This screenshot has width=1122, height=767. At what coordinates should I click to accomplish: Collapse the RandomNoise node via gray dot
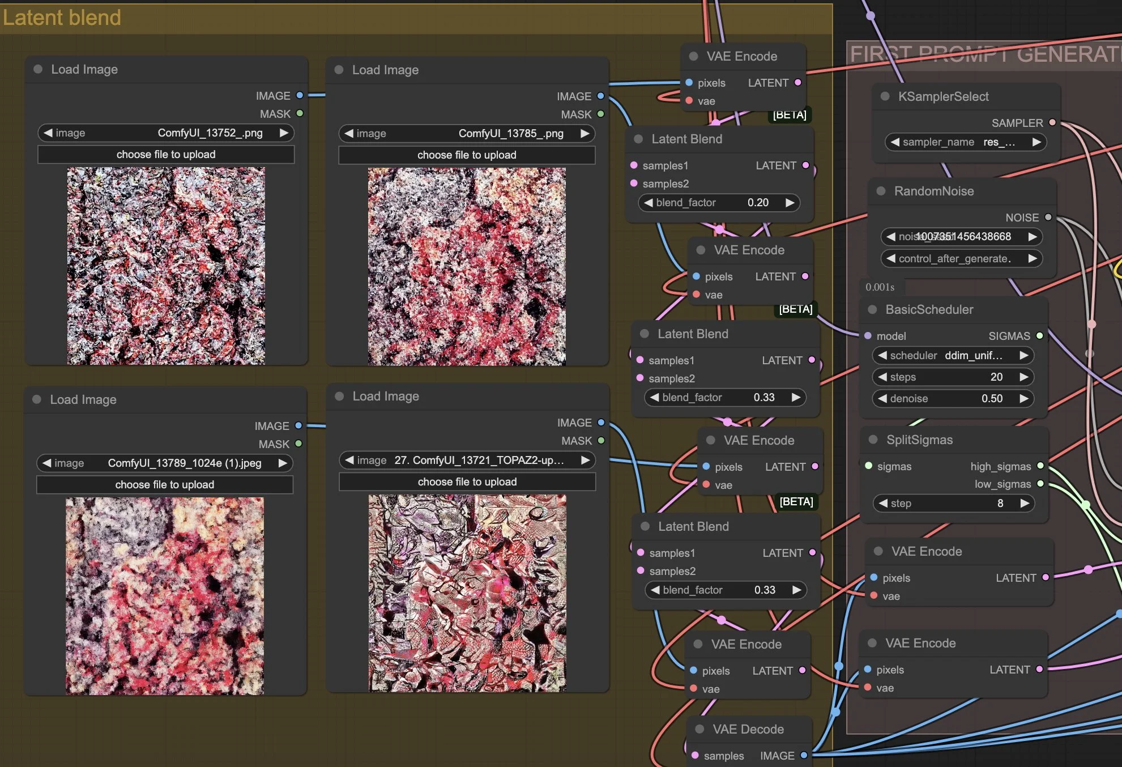coord(881,191)
